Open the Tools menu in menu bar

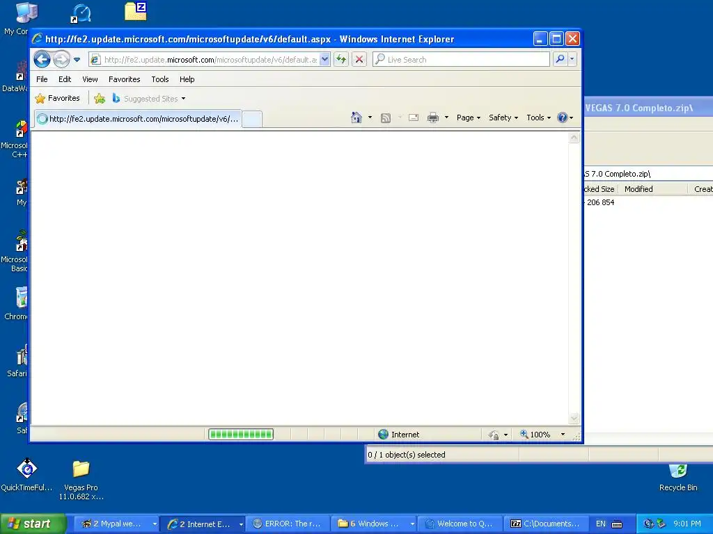160,79
